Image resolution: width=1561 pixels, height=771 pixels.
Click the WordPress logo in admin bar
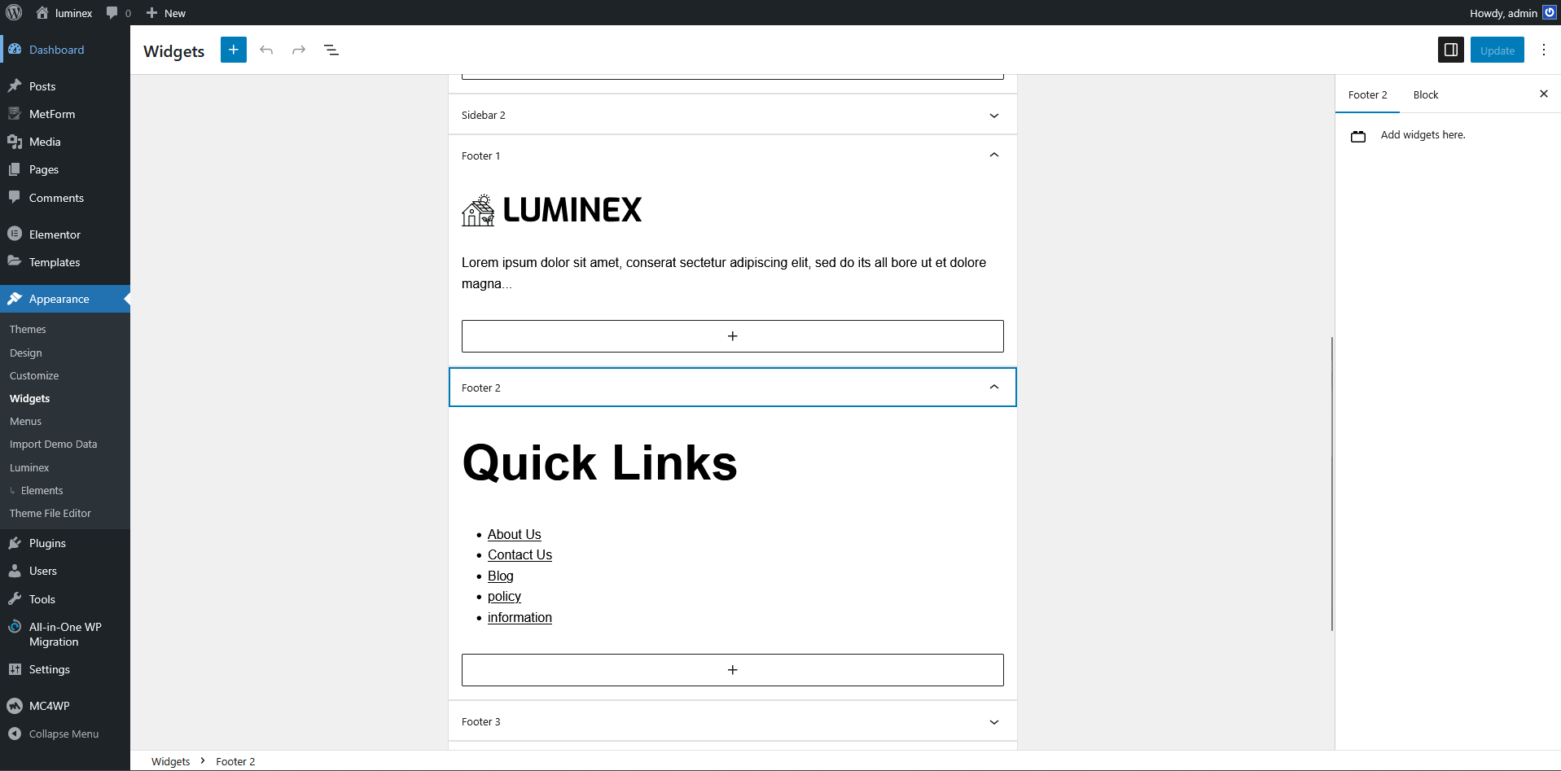(x=14, y=13)
